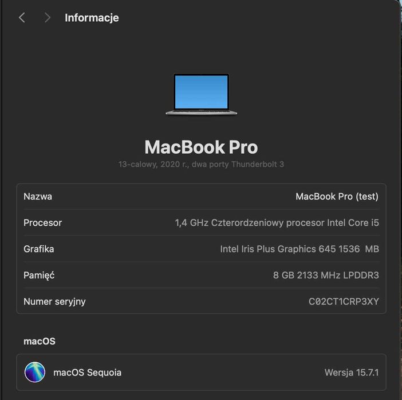Click the Wersja 15.7.1 version text

352,373
